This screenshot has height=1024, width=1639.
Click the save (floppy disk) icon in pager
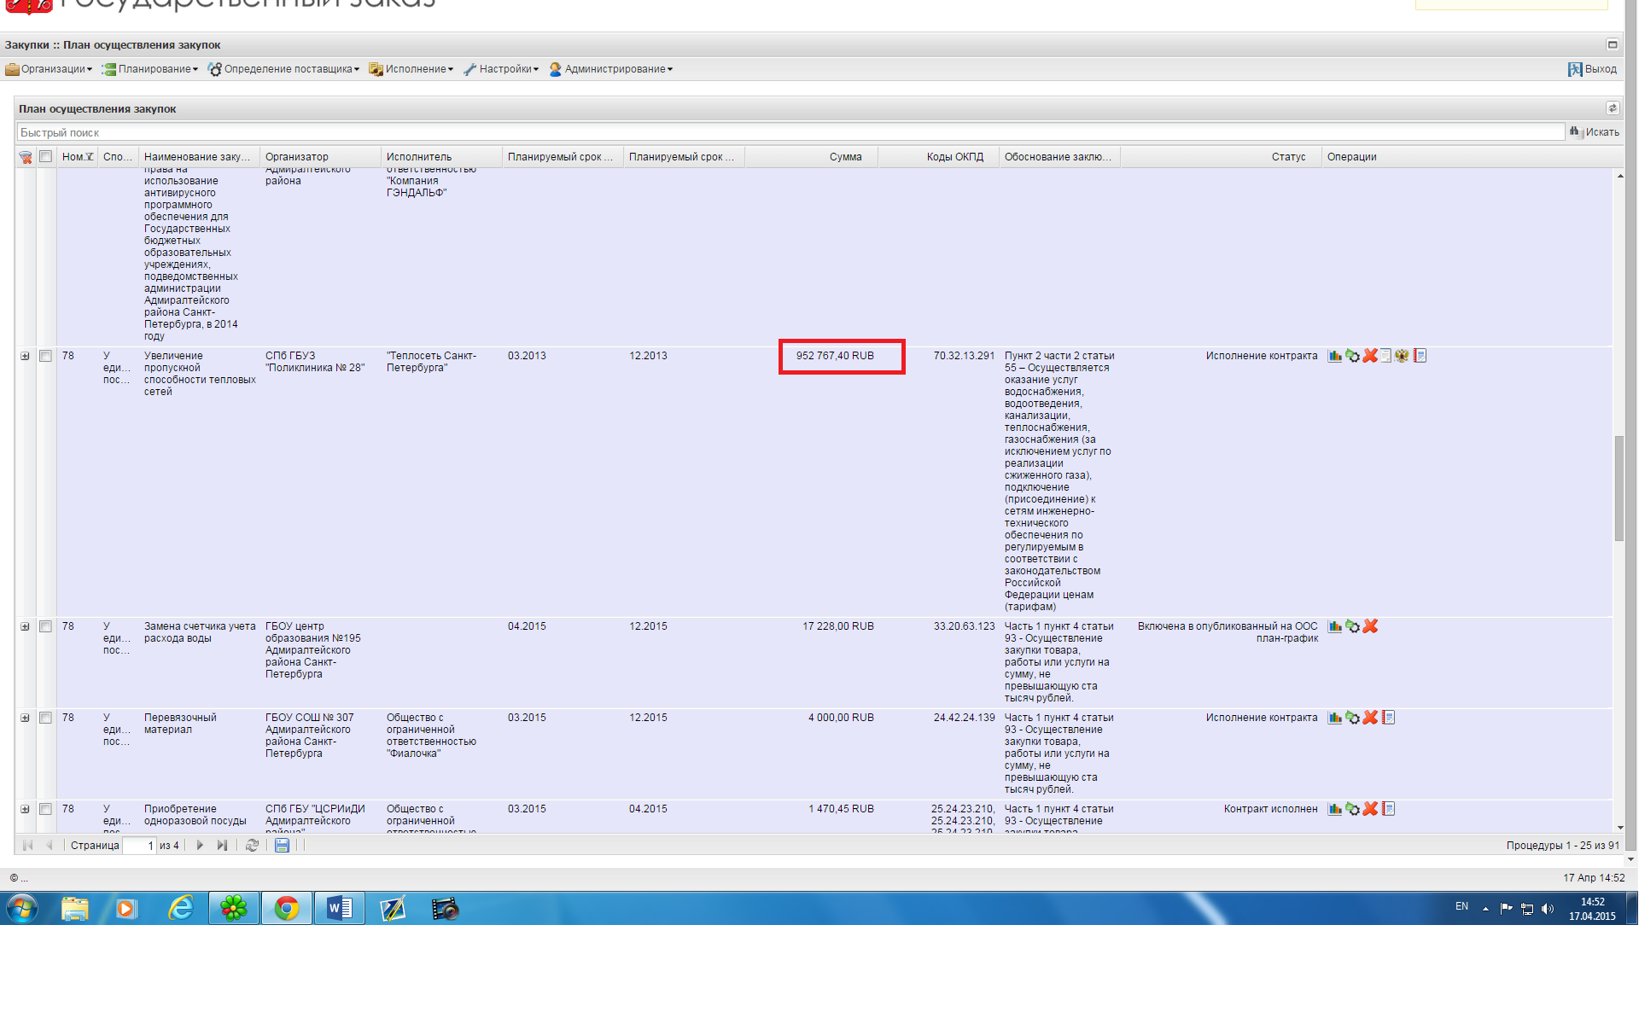tap(282, 846)
